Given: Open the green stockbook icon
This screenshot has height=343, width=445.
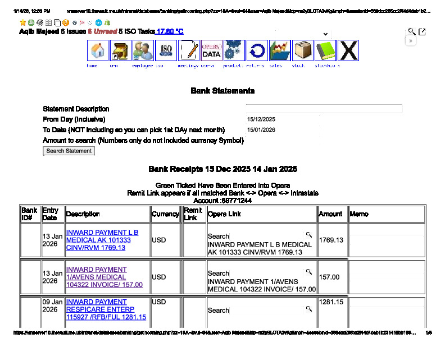Looking at the screenshot, I should [x=325, y=51].
